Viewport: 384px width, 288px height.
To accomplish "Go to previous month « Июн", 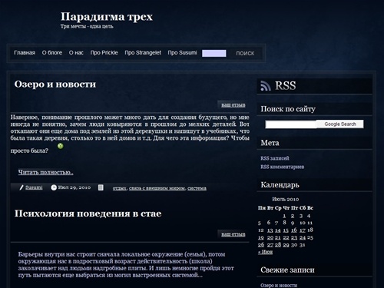I will tap(265, 252).
